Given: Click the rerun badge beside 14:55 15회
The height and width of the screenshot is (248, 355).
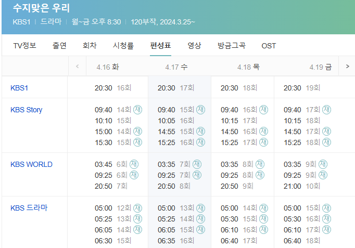Looking at the screenshot, I should tap(200, 132).
